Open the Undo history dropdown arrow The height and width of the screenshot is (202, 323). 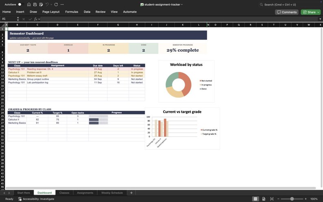click(51, 4)
